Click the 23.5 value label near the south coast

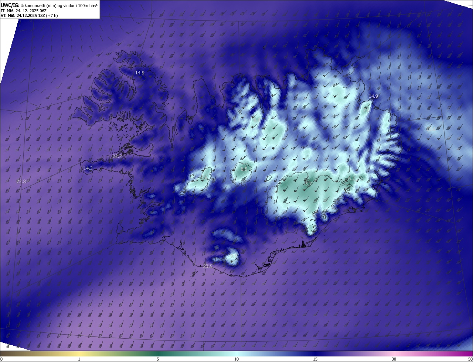[x=208, y=266]
